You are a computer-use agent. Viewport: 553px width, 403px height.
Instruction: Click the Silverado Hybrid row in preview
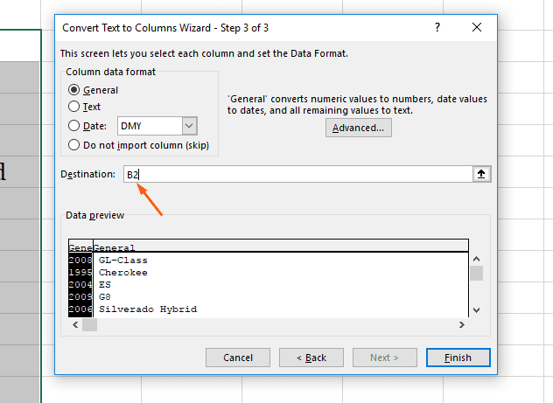(147, 309)
